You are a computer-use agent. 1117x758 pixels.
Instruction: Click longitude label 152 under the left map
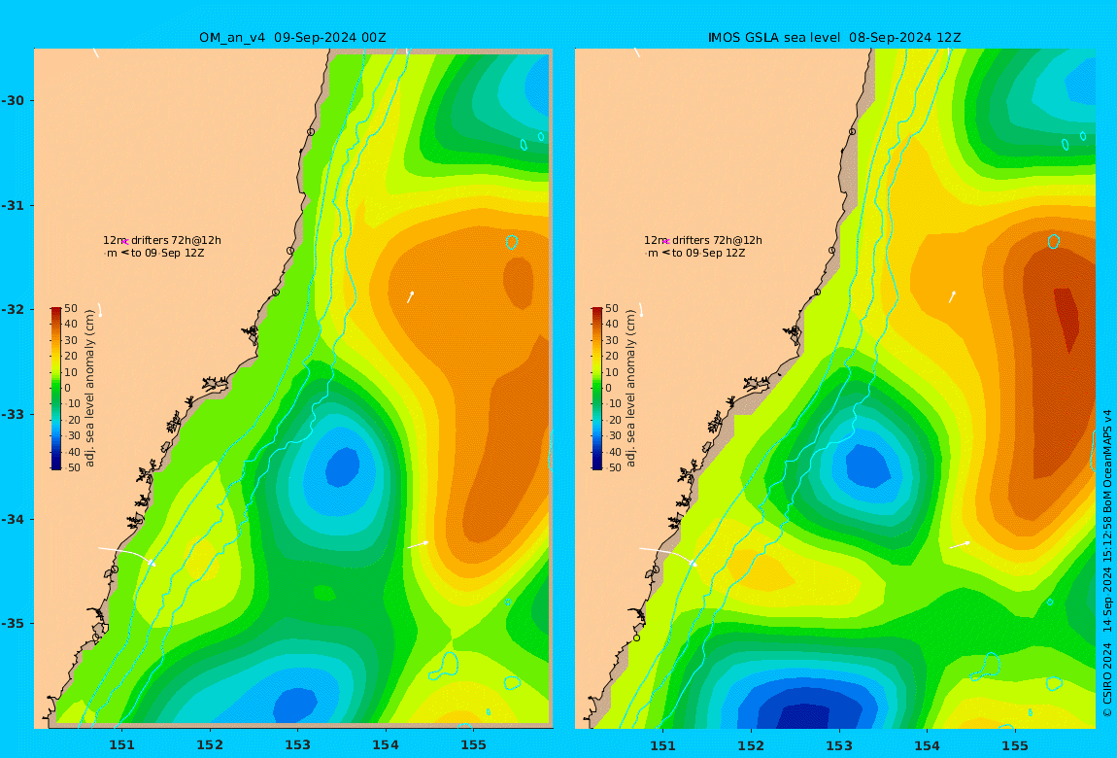[210, 745]
